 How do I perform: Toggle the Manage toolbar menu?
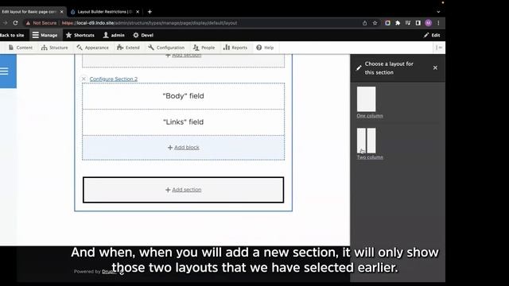click(x=45, y=35)
